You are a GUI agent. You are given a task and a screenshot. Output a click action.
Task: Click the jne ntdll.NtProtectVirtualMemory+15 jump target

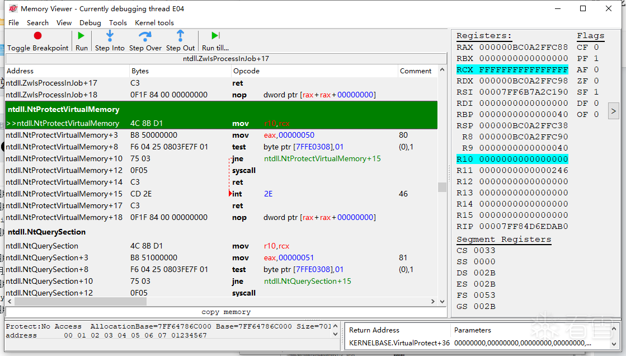click(x=322, y=158)
